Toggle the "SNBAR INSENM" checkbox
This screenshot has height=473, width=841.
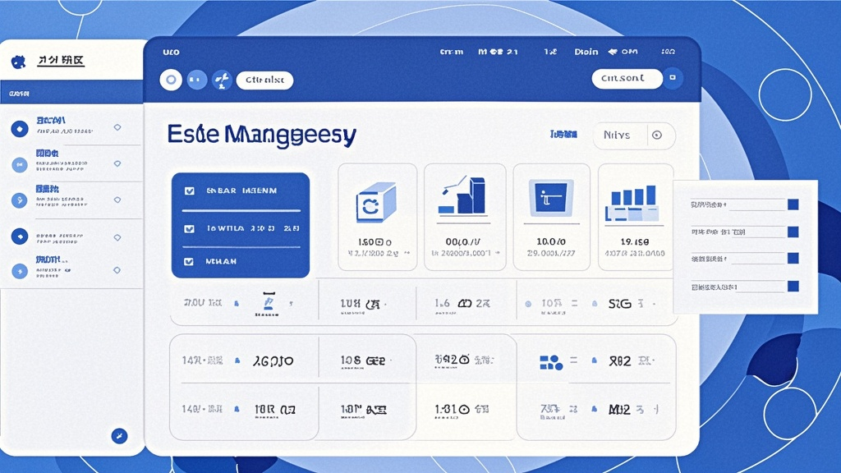point(190,191)
